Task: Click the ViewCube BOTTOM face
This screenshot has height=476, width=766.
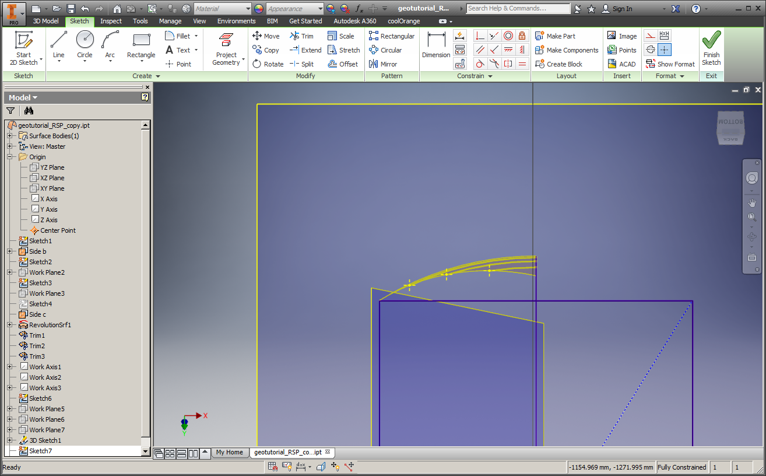Action: 730,123
